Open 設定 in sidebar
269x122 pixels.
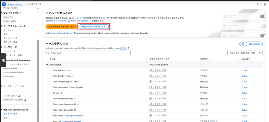coord(5,118)
